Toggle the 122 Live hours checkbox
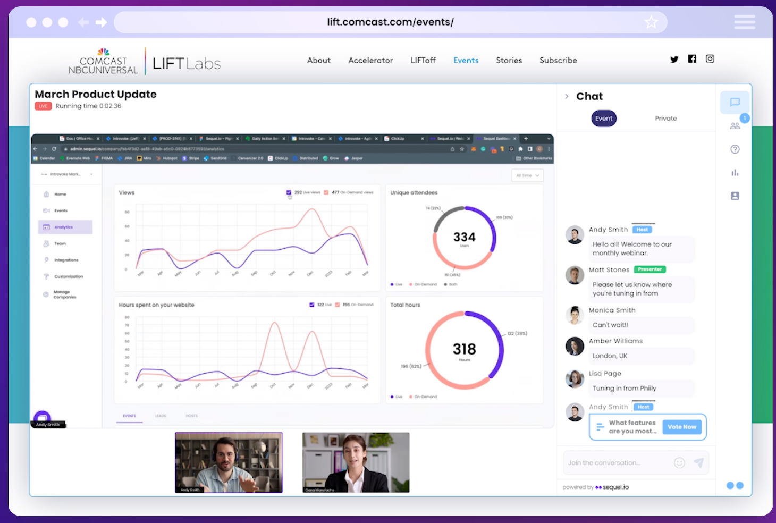 (x=311, y=305)
